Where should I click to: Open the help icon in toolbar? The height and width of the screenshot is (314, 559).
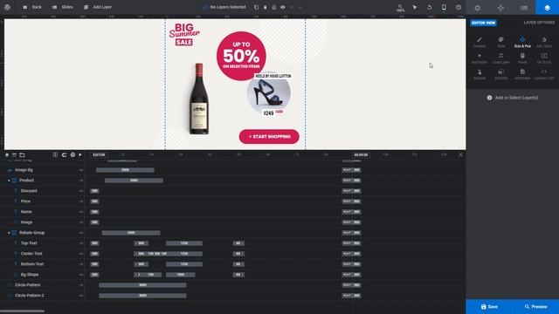(459, 7)
